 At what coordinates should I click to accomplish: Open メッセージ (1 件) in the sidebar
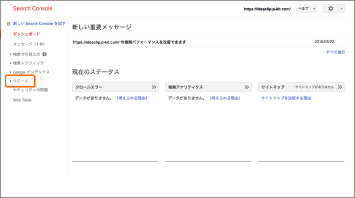tap(29, 44)
